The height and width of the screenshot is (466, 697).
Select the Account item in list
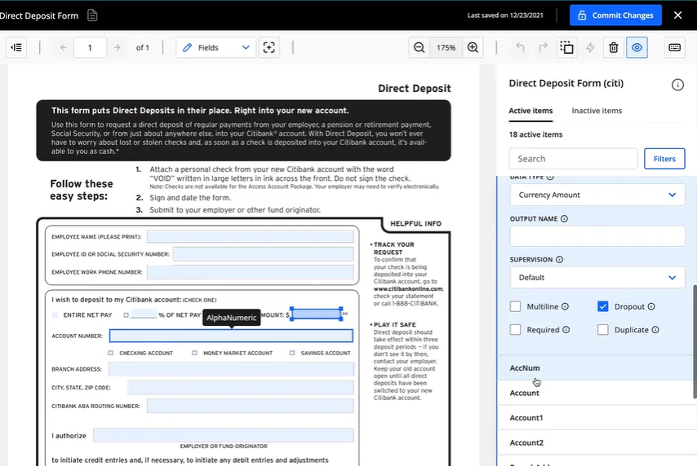(597, 393)
